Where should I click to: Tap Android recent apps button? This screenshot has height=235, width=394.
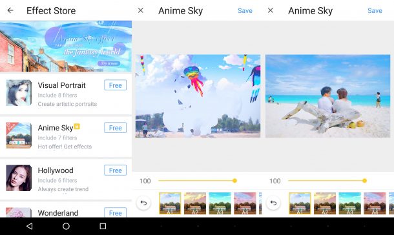click(103, 226)
